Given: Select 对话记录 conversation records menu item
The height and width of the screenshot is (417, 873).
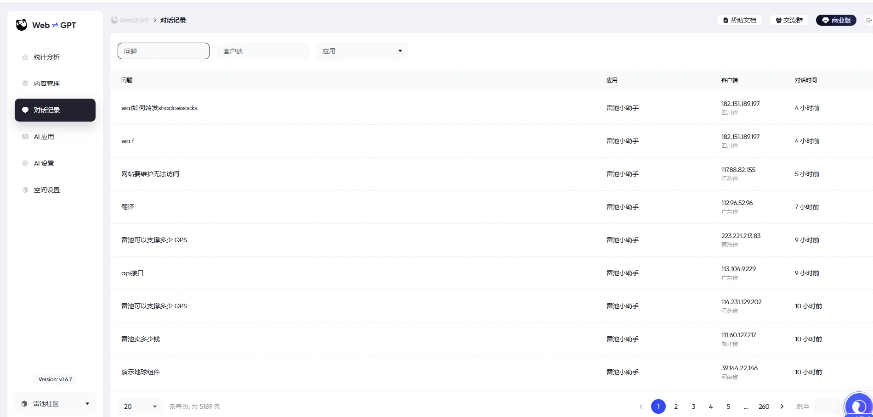Looking at the screenshot, I should click(55, 110).
